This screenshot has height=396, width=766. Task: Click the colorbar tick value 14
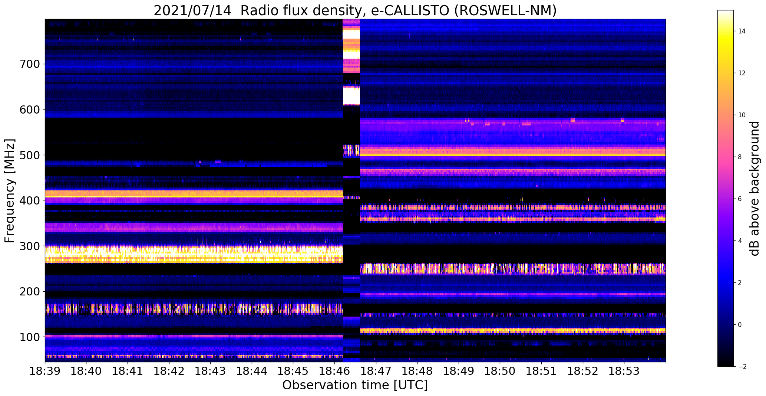(742, 31)
